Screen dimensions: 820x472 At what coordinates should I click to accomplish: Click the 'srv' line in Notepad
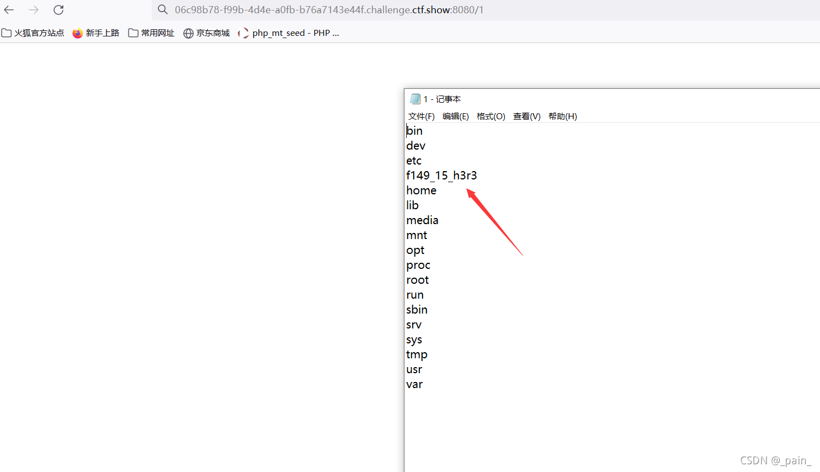coord(414,325)
